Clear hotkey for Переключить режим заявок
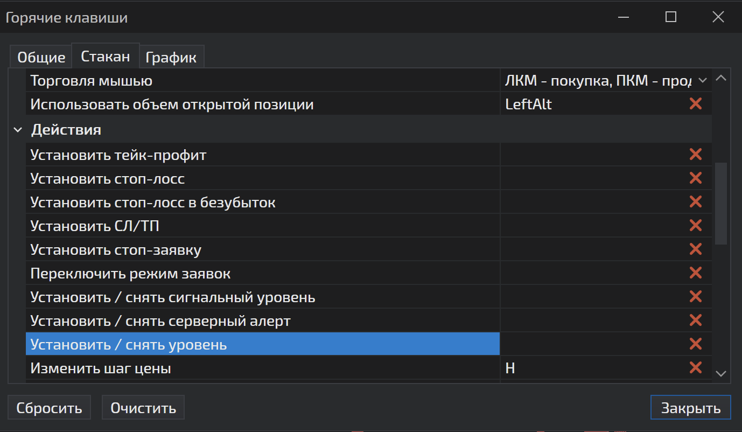Viewport: 742px width, 432px height. pyautogui.click(x=695, y=273)
